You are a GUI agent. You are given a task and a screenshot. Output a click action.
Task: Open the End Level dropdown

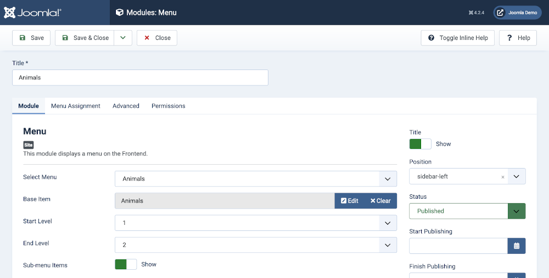(255, 245)
